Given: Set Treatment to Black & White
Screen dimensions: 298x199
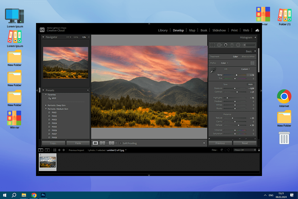Looking at the screenshot, I should [248, 57].
